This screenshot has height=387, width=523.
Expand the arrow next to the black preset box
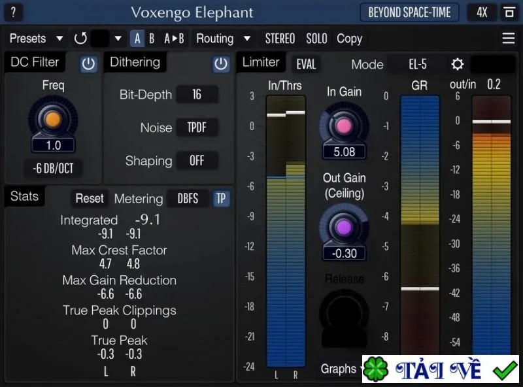point(118,39)
